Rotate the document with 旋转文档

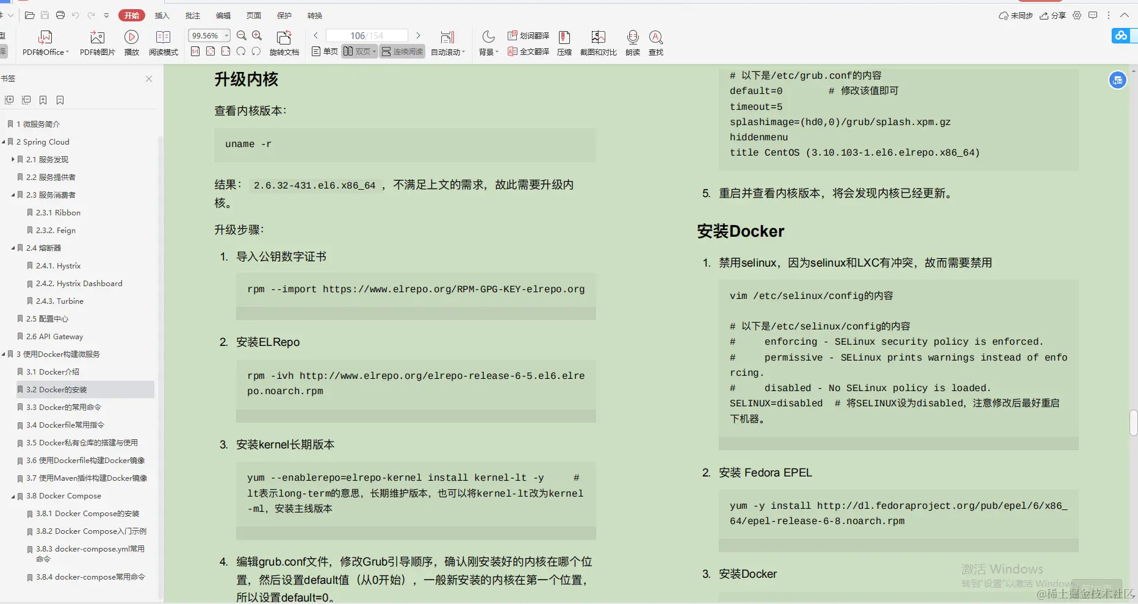pyautogui.click(x=283, y=43)
